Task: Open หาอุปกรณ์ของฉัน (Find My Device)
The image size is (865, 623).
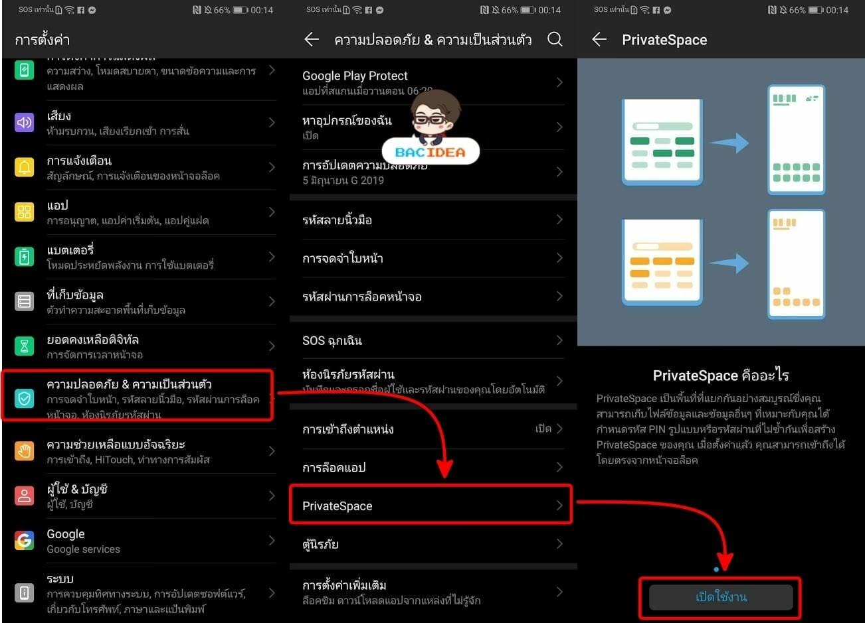Action: [433, 127]
